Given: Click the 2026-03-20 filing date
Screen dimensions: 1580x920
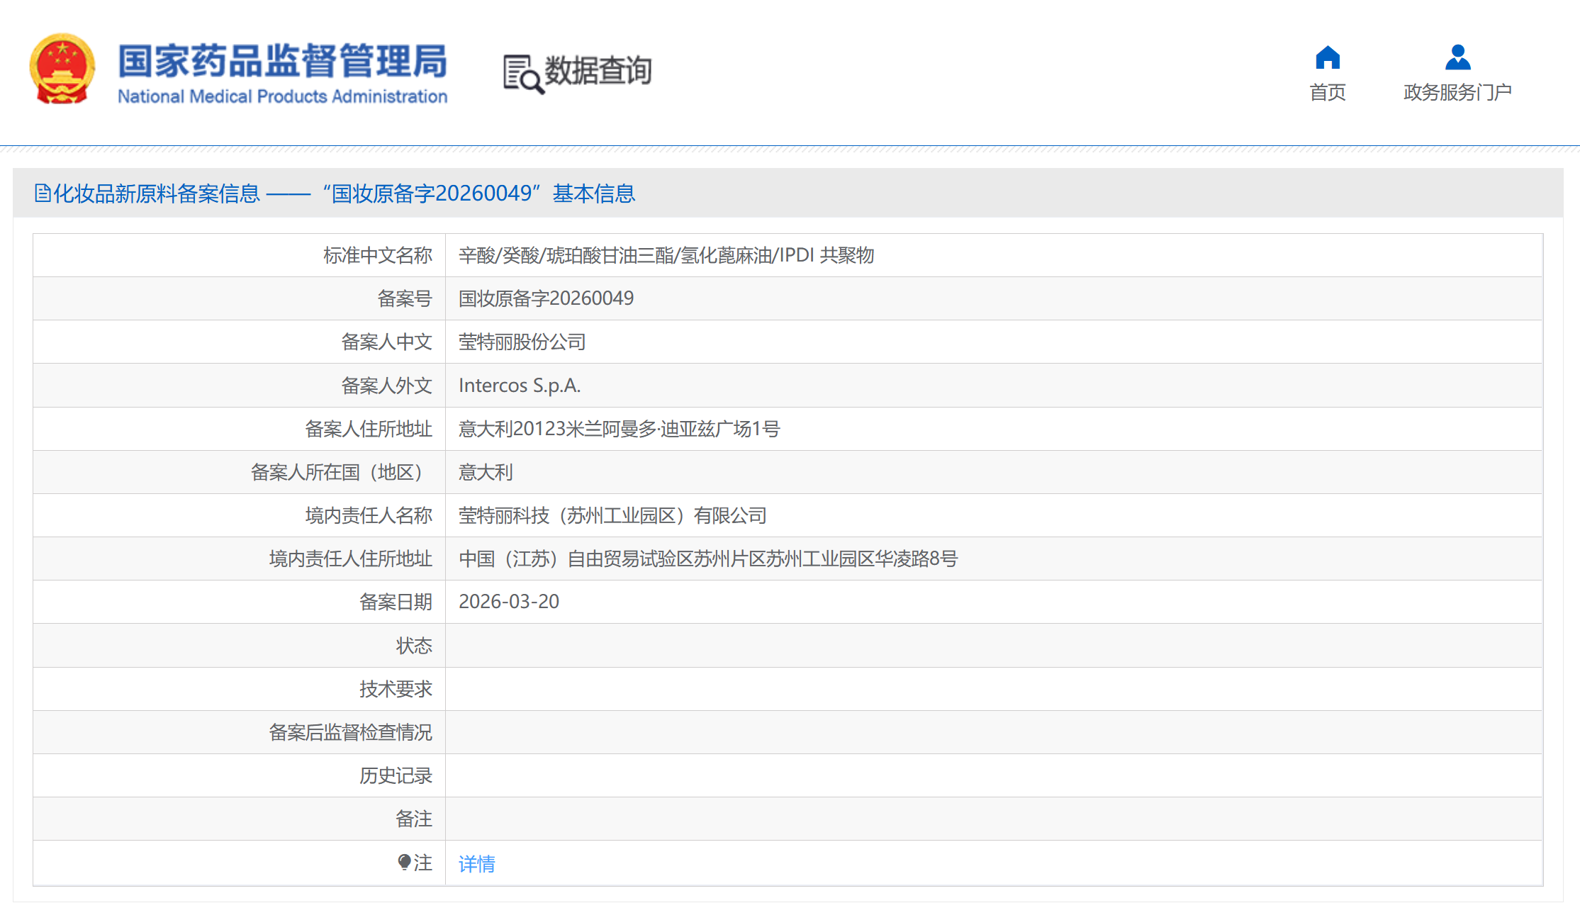Looking at the screenshot, I should [509, 602].
